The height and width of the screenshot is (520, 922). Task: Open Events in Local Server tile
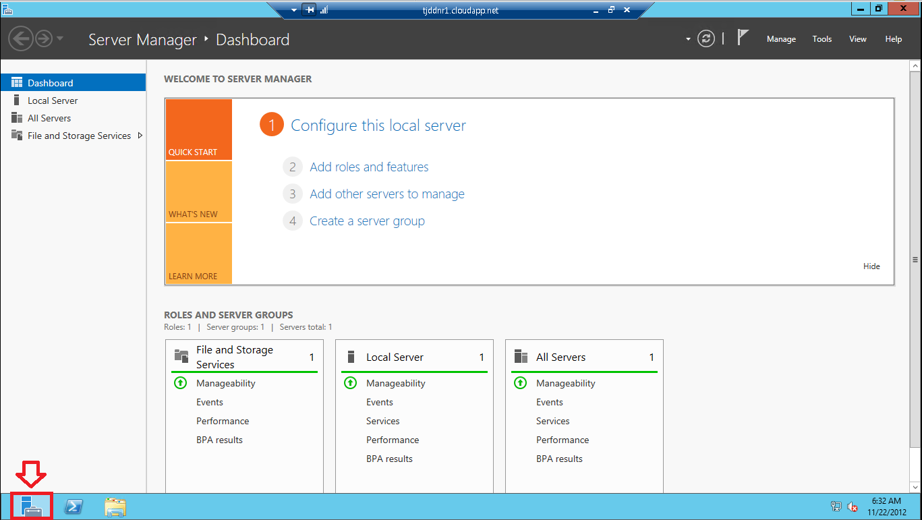[x=380, y=402]
